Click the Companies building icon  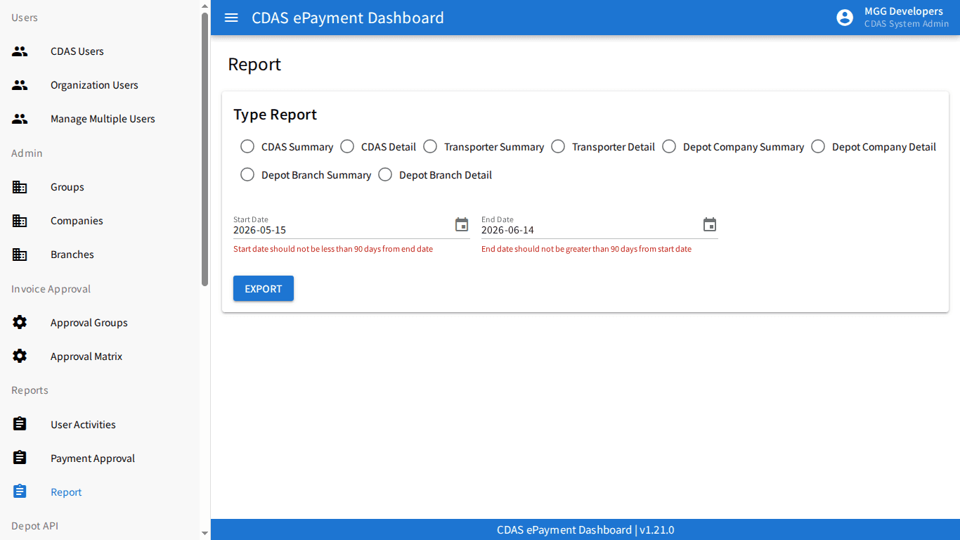tap(20, 221)
